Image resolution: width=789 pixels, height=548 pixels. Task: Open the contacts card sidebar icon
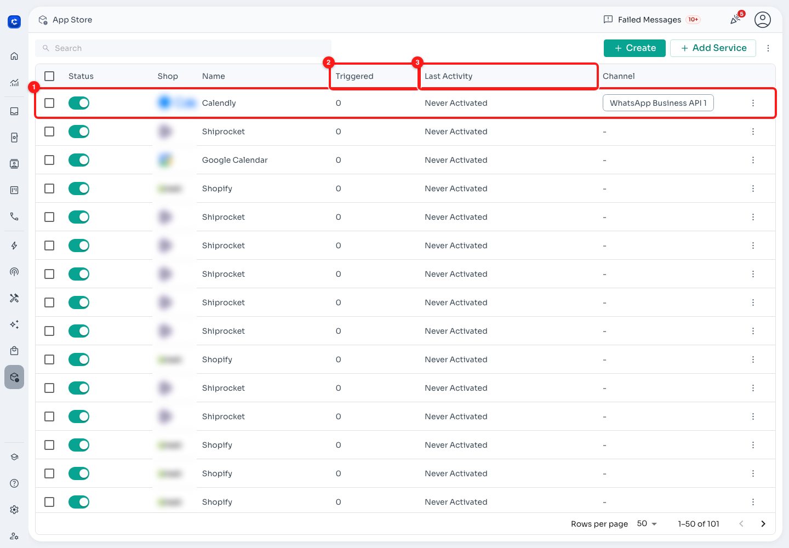click(x=14, y=164)
